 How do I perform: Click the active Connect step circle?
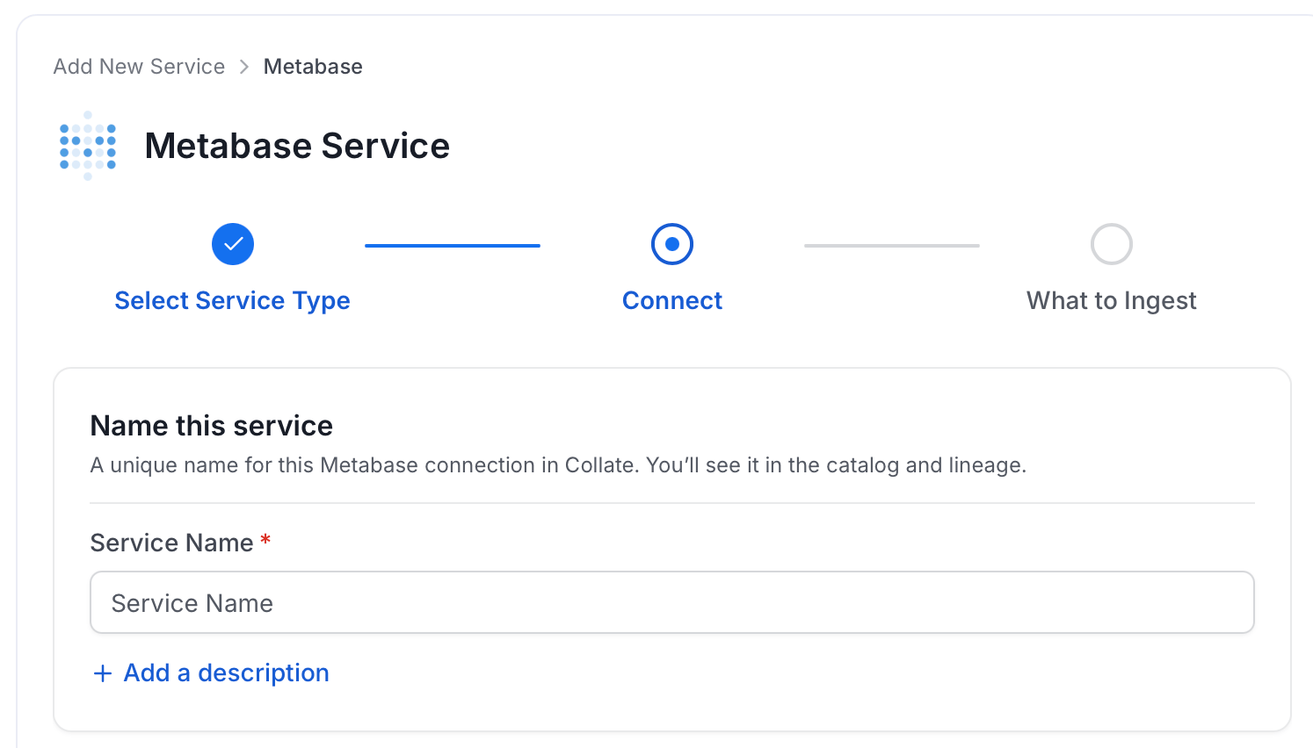coord(672,244)
